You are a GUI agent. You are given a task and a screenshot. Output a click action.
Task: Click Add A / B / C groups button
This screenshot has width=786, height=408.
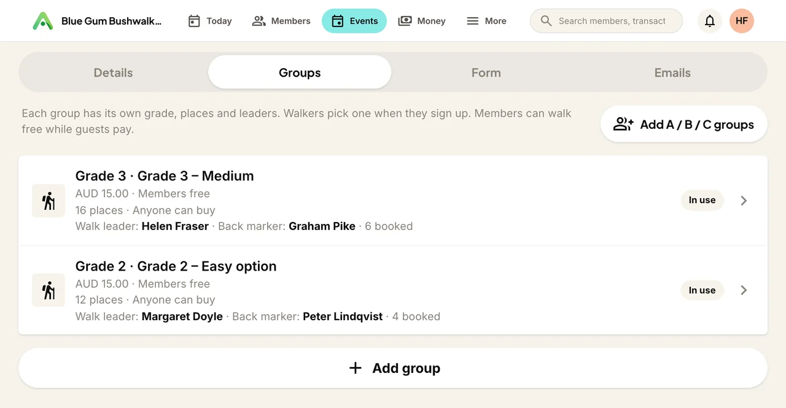(x=684, y=125)
